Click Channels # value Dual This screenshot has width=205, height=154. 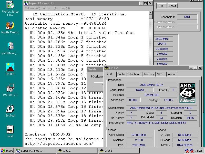click(187, 17)
